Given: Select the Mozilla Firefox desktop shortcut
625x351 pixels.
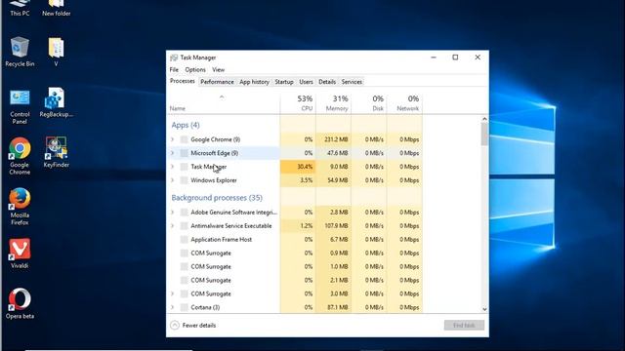Looking at the screenshot, I should pyautogui.click(x=20, y=207).
